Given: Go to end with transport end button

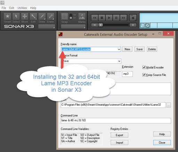Looking at the screenshot, I should [133, 25].
